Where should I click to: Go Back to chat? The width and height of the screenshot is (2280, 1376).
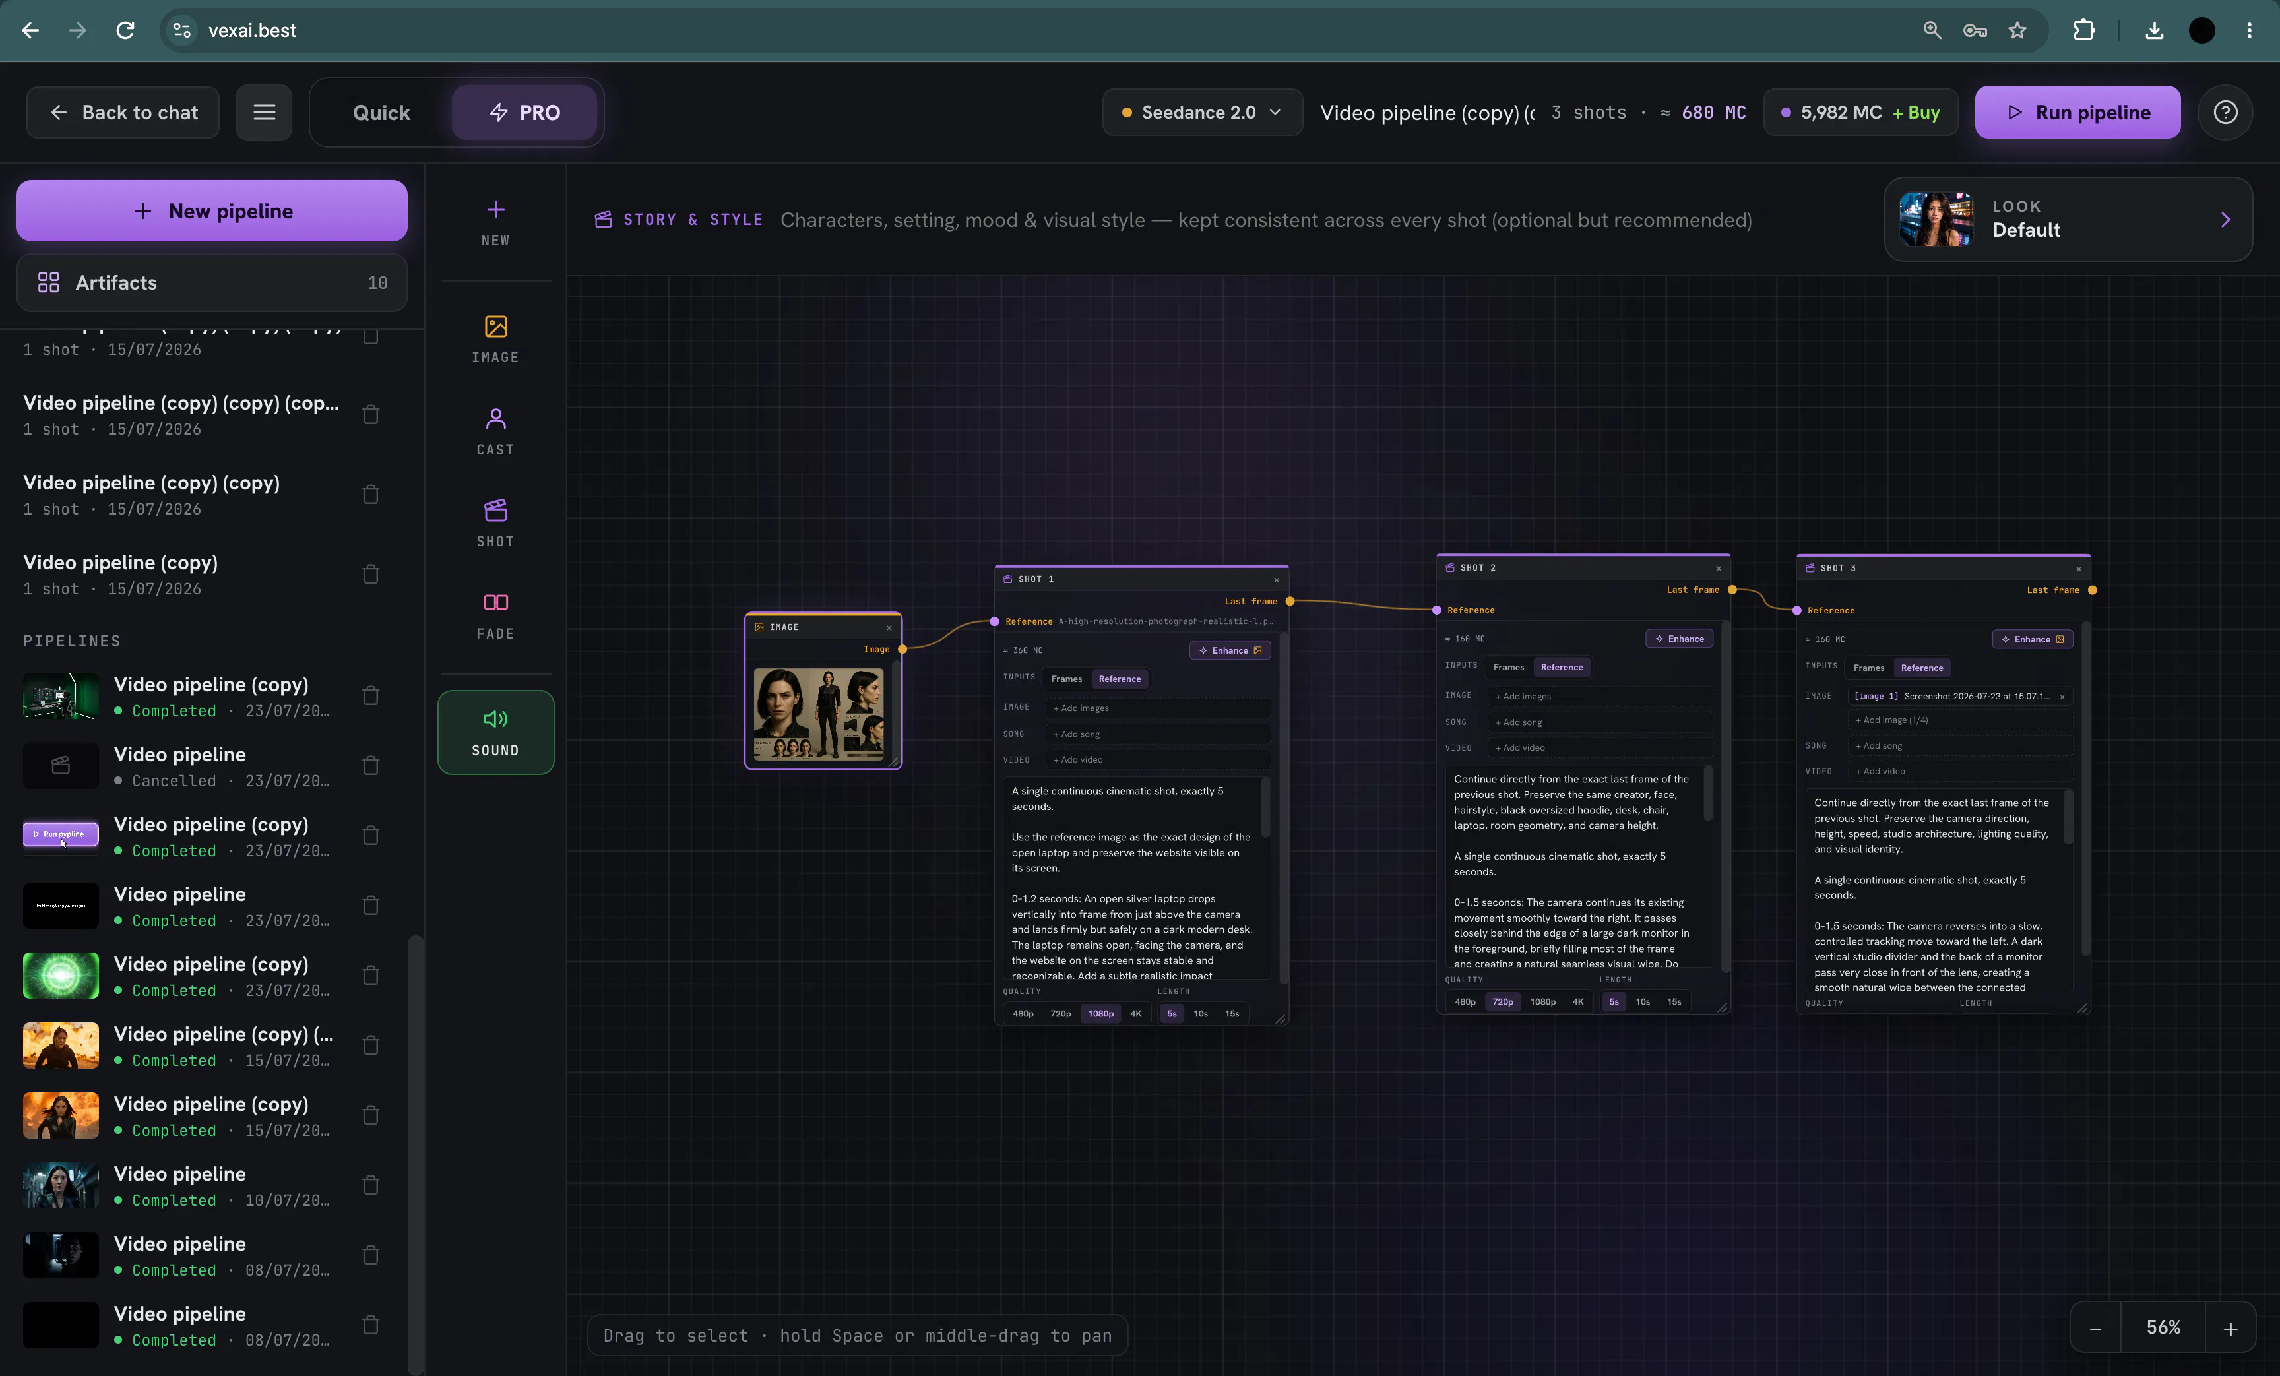click(x=123, y=113)
